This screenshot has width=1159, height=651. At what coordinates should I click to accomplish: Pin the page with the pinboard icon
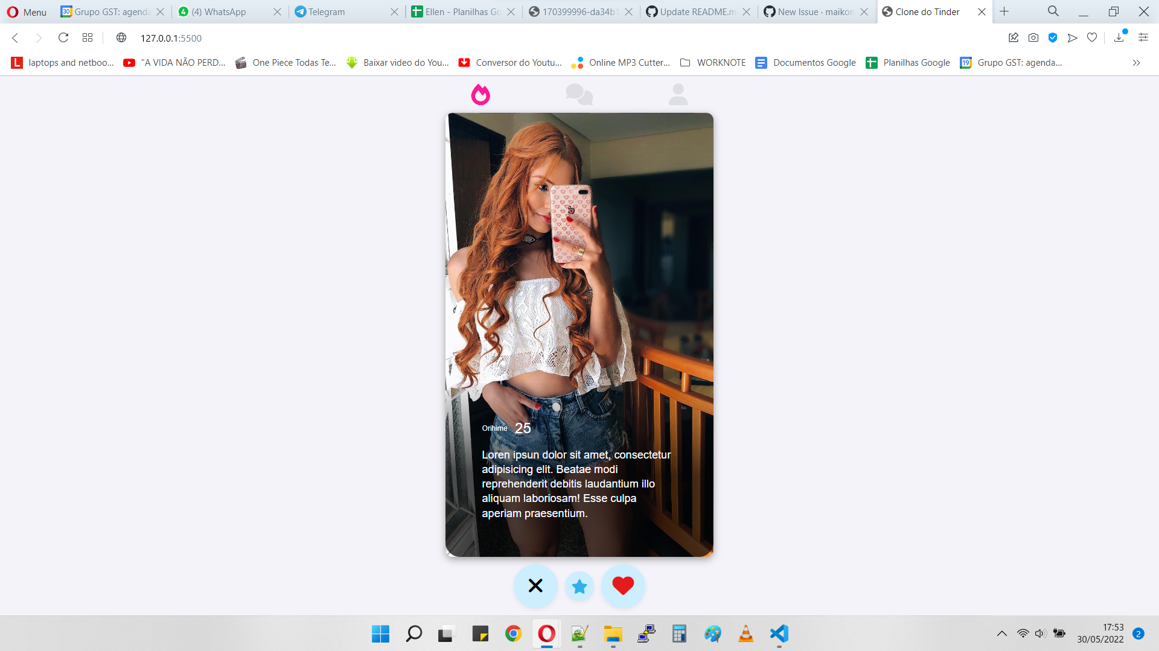coord(1014,37)
